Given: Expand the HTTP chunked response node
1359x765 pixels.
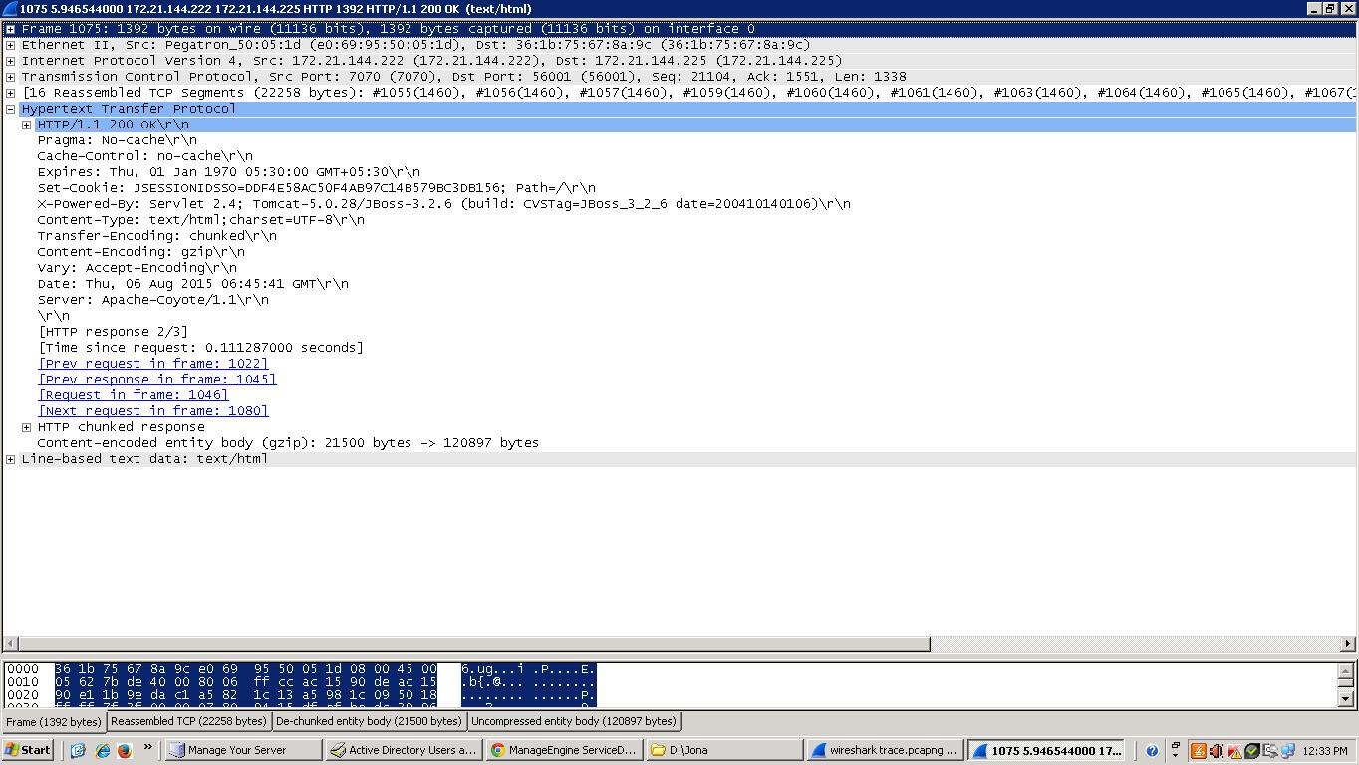Looking at the screenshot, I should pos(26,427).
